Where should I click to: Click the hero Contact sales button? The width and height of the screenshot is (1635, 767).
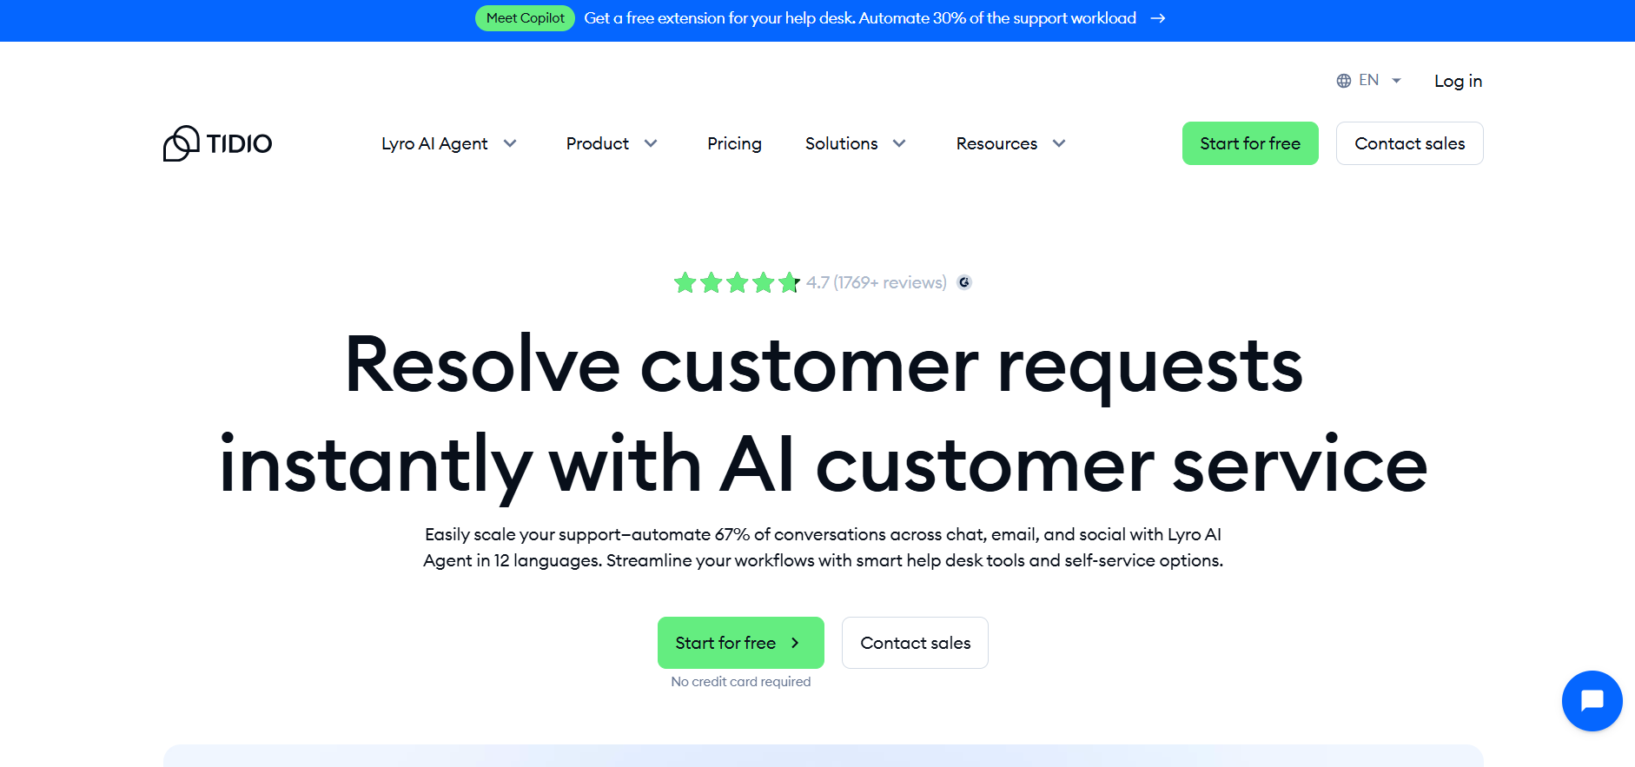[x=915, y=643]
